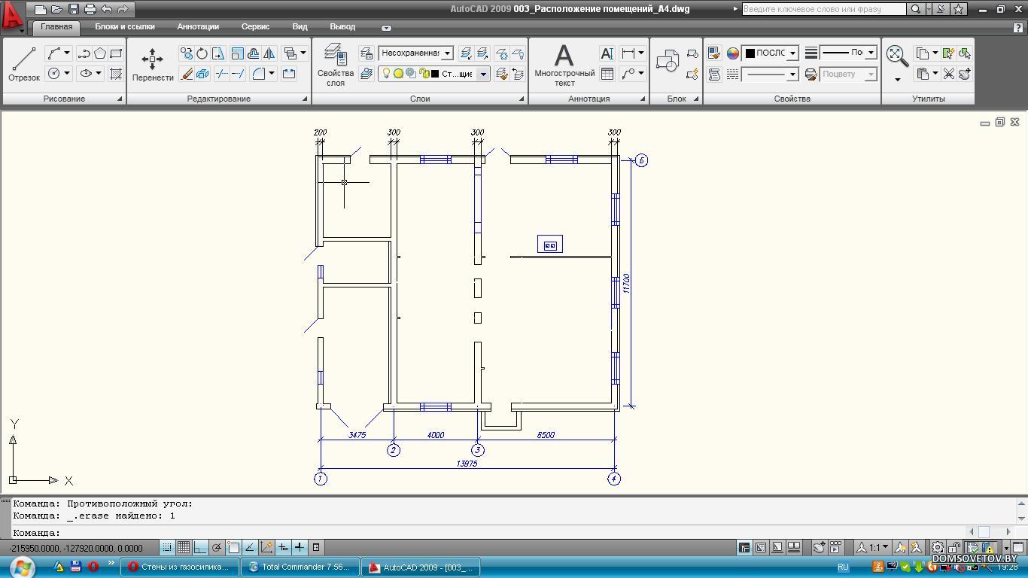Screen dimensions: 1028x578
Task: Click the Insert Block icon
Action: pos(668,62)
